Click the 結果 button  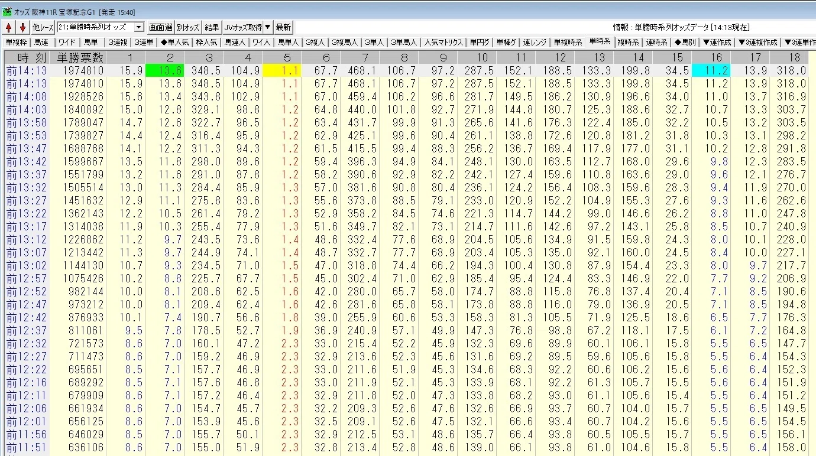[212, 27]
